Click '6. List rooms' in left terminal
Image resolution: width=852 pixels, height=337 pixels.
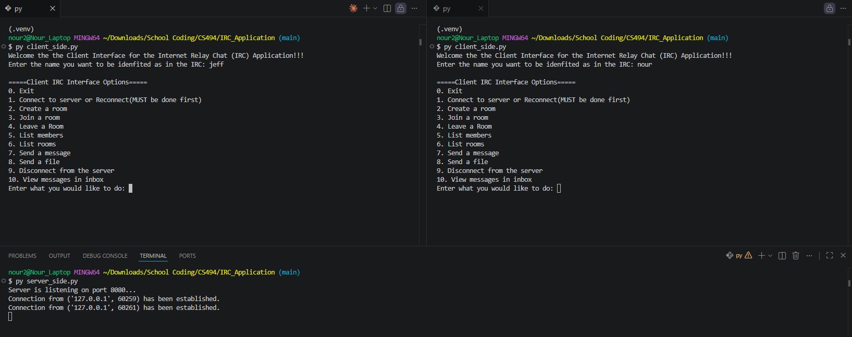coord(32,144)
